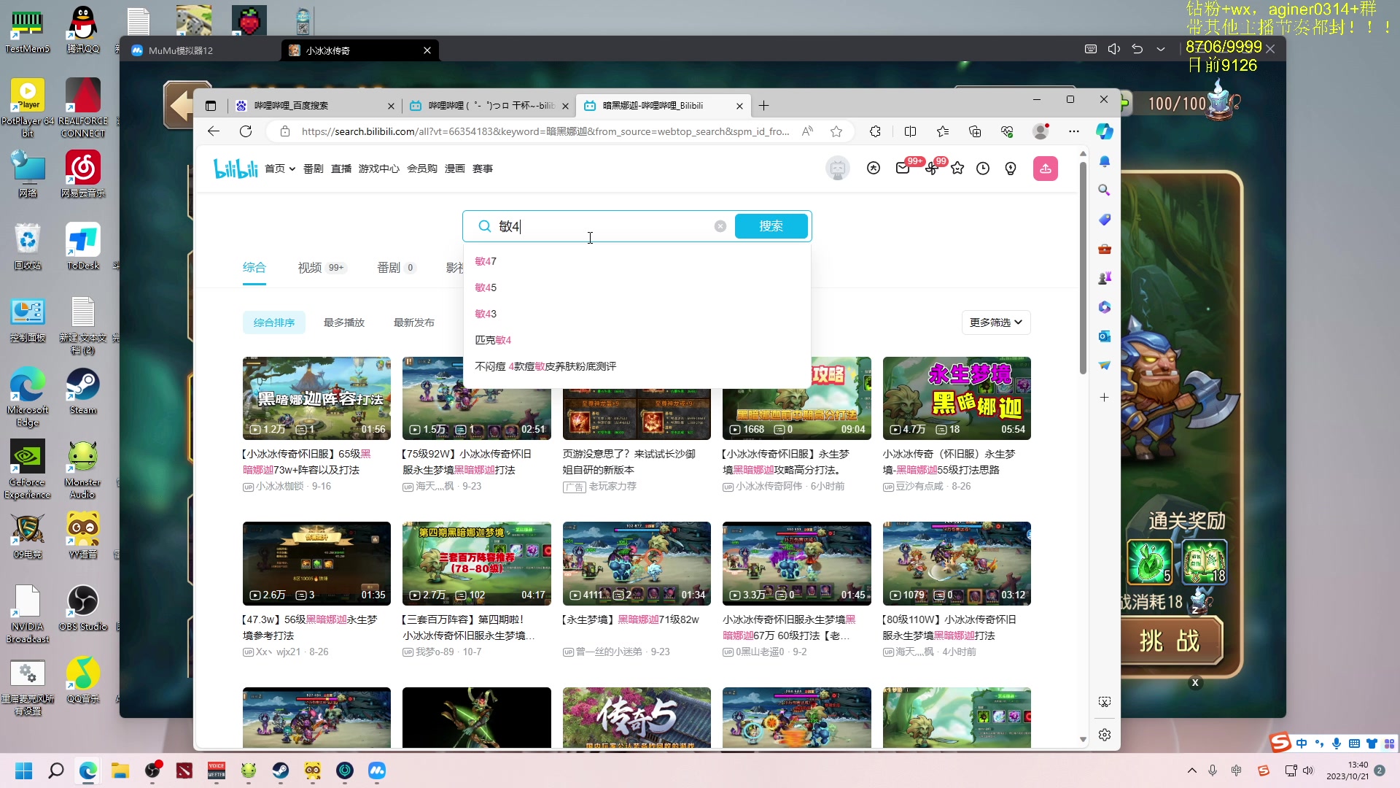1400x788 pixels.
Task: Open the bilibili messages envelope icon
Action: pyautogui.click(x=903, y=169)
